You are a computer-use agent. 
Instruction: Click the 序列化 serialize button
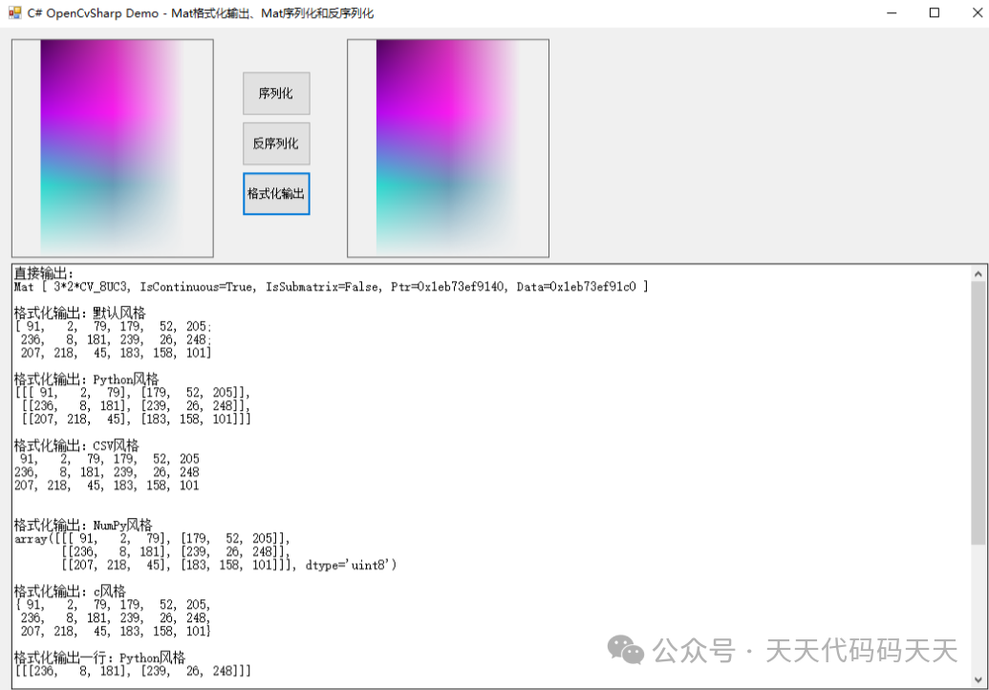275,93
